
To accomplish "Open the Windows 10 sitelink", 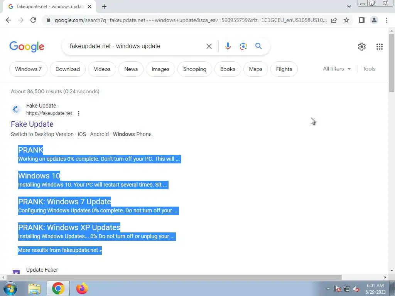I will pos(39,176).
